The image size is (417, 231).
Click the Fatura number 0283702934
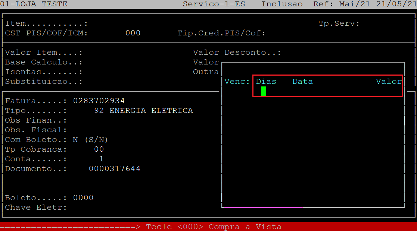(x=99, y=101)
